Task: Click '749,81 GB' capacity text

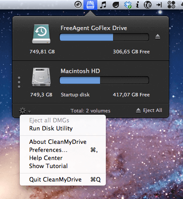Action: pos(42,52)
